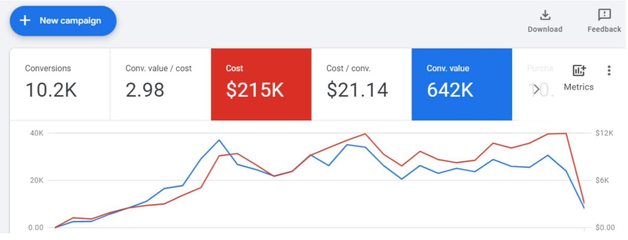Viewport: 628px width, 240px height.
Task: Open the three-dot more options menu
Action: 609,71
